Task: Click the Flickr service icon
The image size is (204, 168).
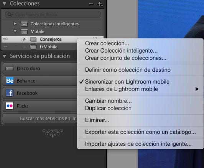Action: (10, 106)
